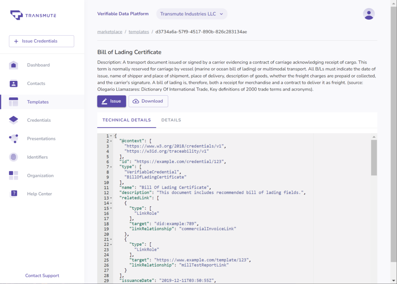Open Dashboard in the sidebar
Screen dimensions: 397x284
(x=43, y=65)
